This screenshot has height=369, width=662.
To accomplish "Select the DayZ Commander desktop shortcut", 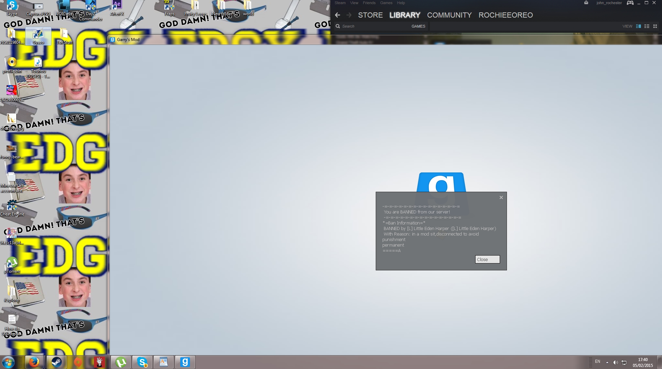I will 90,11.
